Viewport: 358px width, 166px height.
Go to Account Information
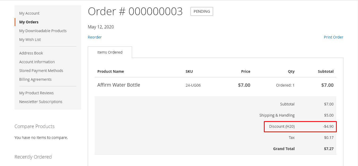pyautogui.click(x=37, y=62)
